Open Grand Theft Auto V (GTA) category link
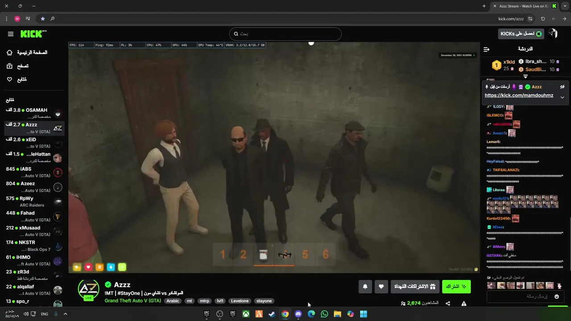The height and width of the screenshot is (321, 571). pyautogui.click(x=133, y=301)
